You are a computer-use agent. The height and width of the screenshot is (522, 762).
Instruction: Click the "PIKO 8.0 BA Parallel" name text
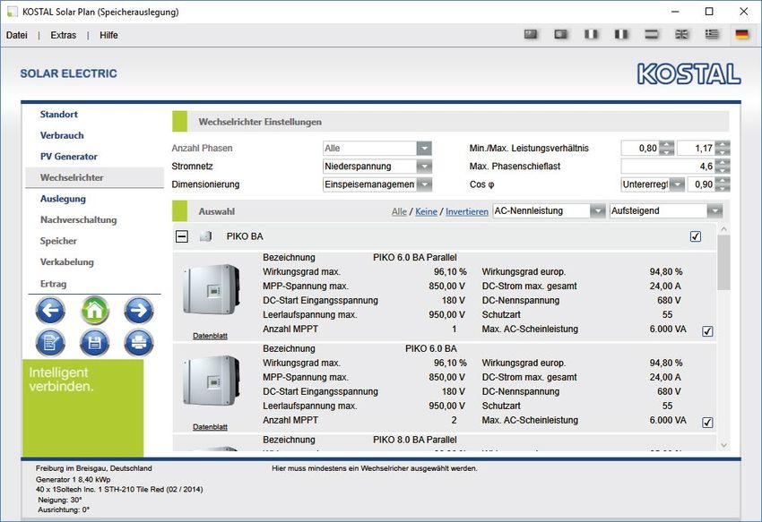point(414,440)
